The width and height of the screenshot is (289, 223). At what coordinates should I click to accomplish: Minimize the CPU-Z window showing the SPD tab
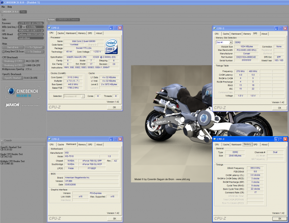click(x=276, y=28)
